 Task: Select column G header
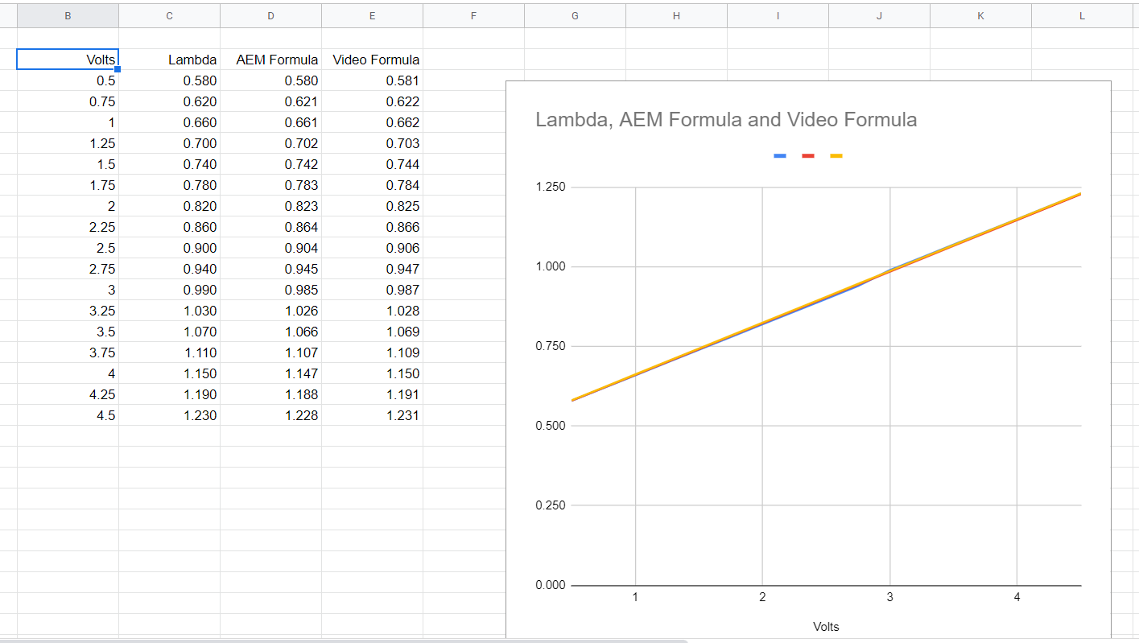point(575,15)
